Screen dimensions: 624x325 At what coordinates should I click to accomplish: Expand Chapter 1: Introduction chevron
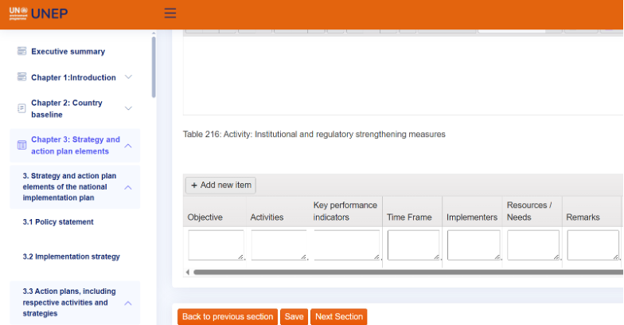pos(128,77)
